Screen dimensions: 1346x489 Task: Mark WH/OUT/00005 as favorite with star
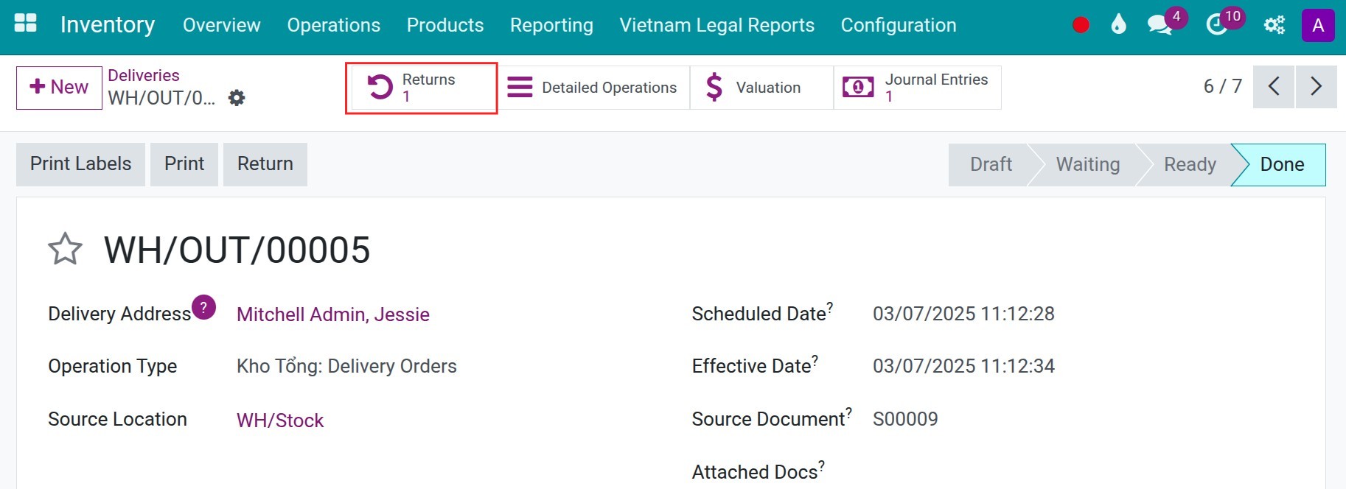(65, 249)
